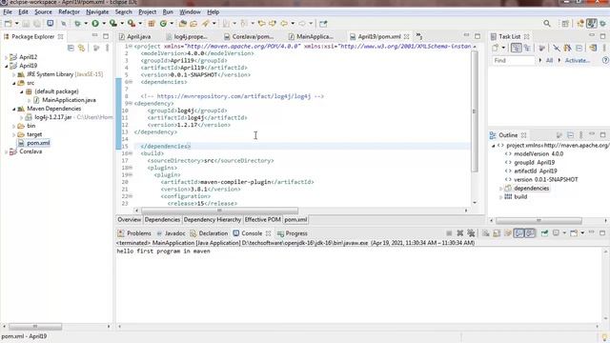610x343 pixels.
Task: Click the Pin Console icon
Action: [x=544, y=232]
